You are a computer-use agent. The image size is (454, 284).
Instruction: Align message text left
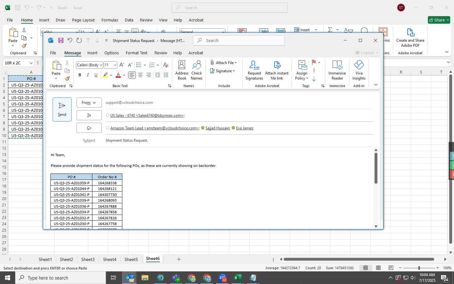(132, 75)
